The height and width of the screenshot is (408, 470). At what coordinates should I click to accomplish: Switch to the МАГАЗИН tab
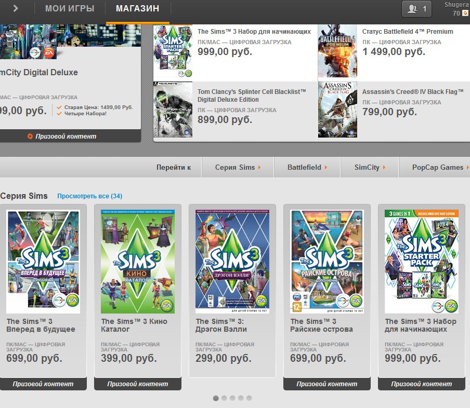point(138,8)
